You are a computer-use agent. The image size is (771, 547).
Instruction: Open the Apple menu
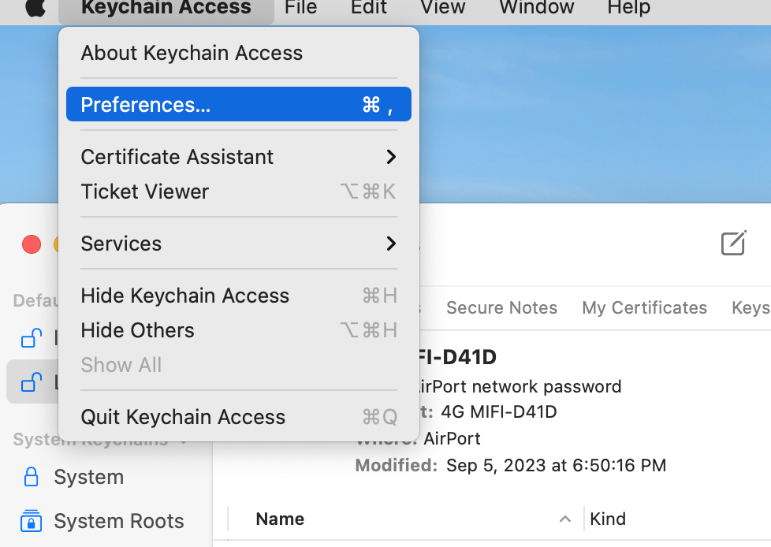click(35, 7)
